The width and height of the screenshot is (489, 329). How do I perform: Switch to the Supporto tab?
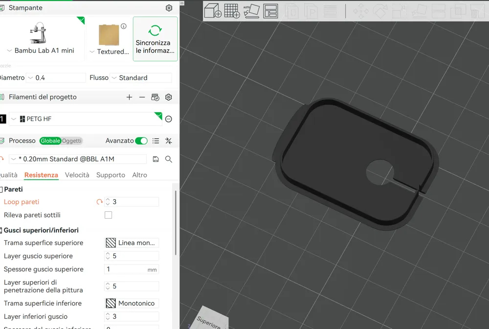click(x=111, y=175)
